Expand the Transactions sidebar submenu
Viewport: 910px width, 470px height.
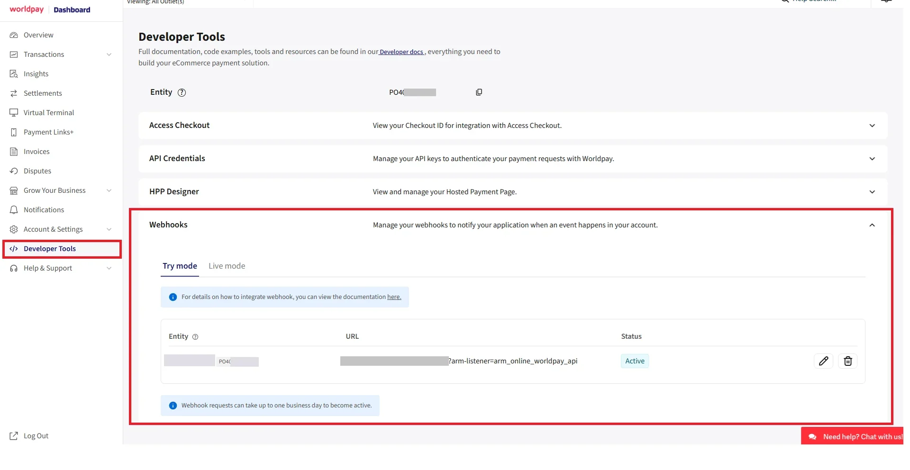[109, 54]
